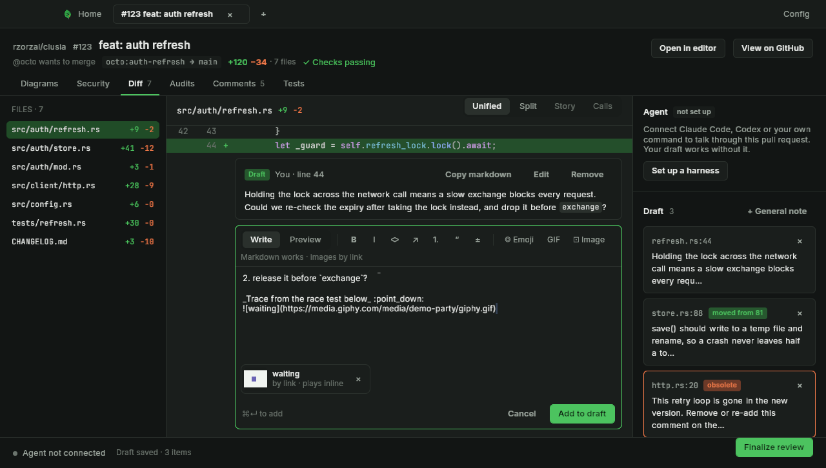Copy markdown of the line 44 draft comment
This screenshot has height=468, width=826.
[x=478, y=175]
